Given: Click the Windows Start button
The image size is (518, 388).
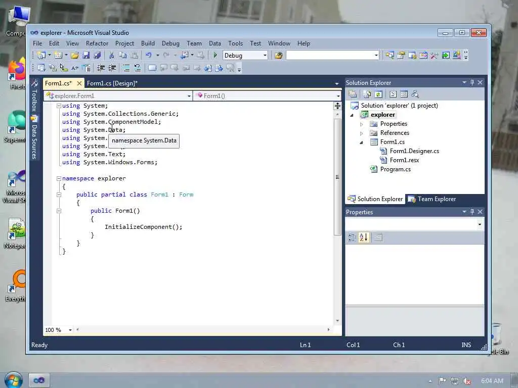Looking at the screenshot, I should coord(13,379).
